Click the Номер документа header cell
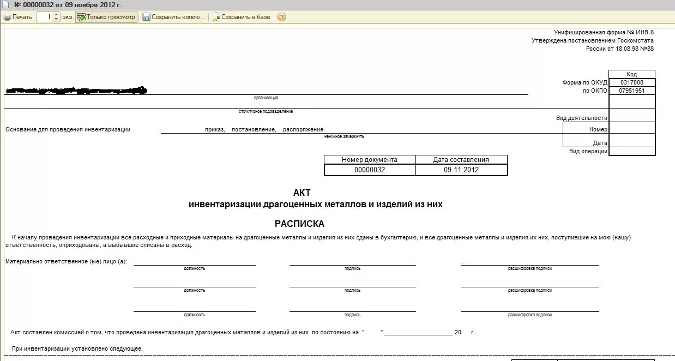The image size is (675, 361). click(370, 160)
